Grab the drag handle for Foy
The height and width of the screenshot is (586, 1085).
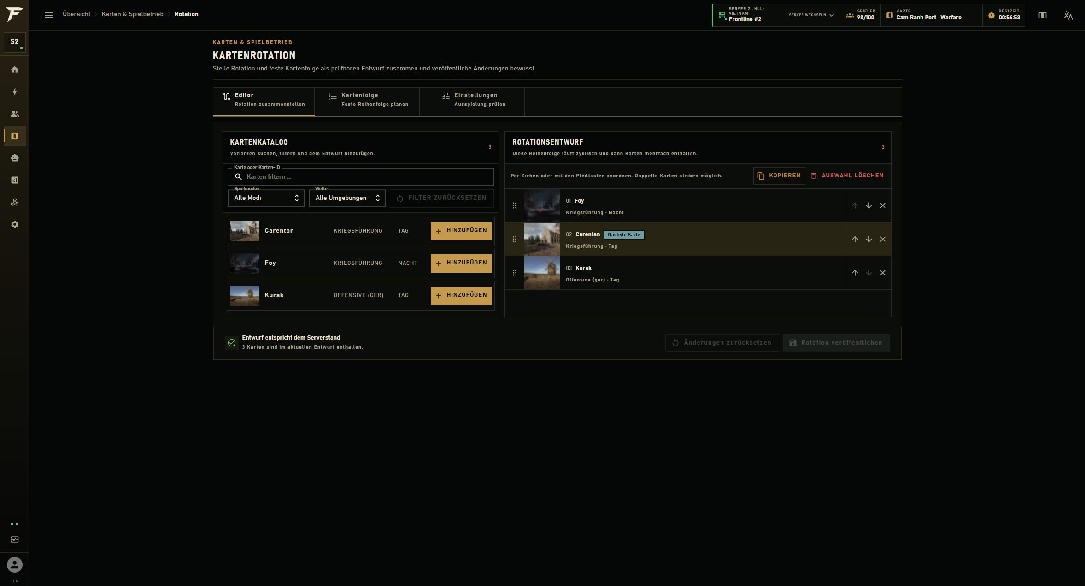tap(515, 205)
